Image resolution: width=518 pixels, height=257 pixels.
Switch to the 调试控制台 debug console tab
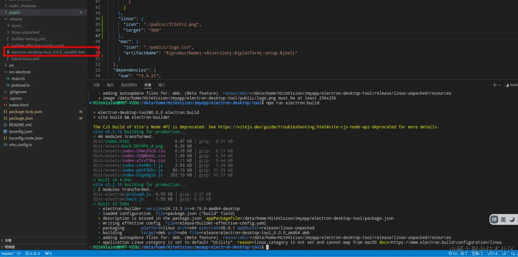(x=129, y=85)
